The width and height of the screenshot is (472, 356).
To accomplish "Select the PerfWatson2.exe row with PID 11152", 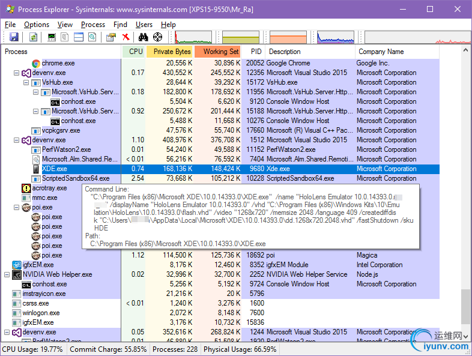I will click(x=220, y=149).
